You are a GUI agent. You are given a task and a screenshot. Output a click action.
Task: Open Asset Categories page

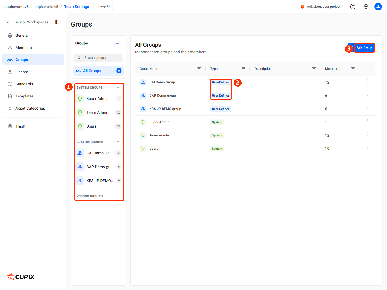tap(33, 108)
